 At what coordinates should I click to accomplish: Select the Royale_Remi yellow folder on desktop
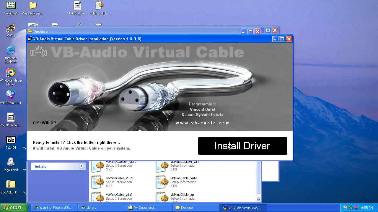(x=33, y=8)
